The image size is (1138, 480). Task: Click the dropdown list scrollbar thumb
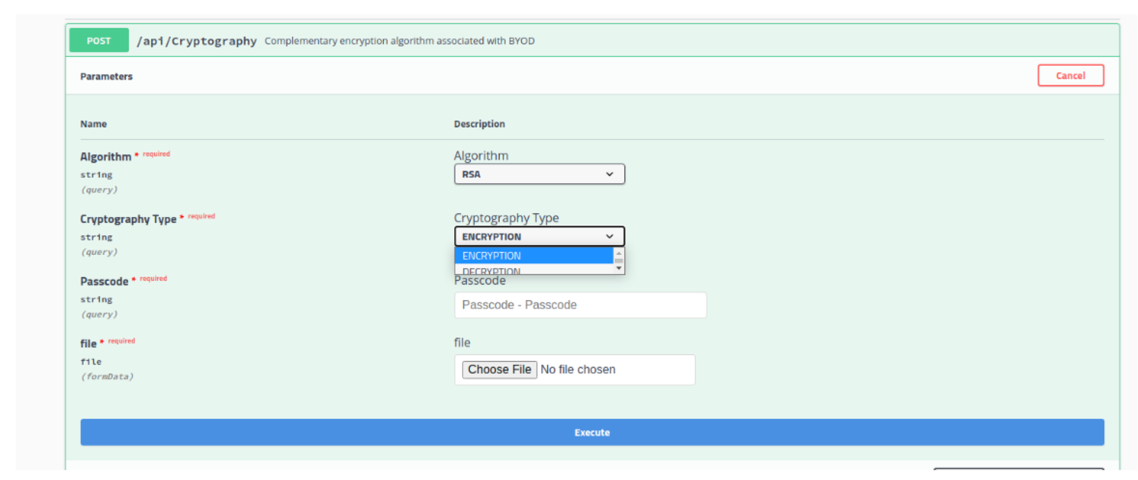618,261
